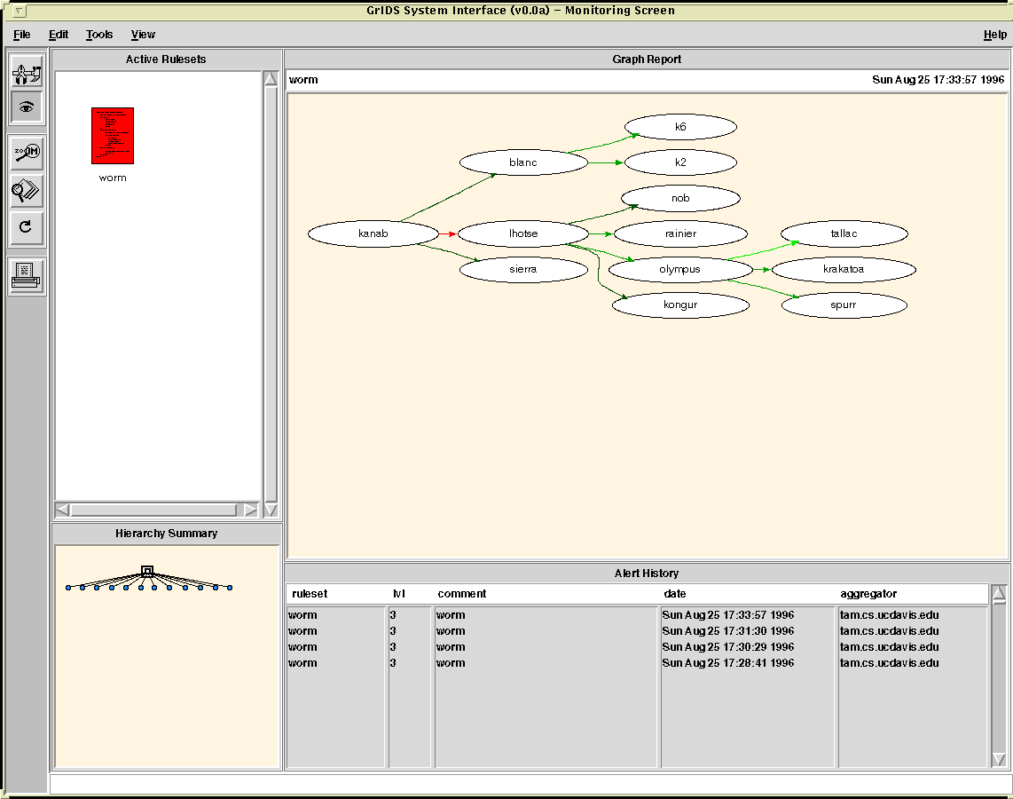This screenshot has width=1013, height=799.
Task: Open the Tools menu
Action: pyautogui.click(x=99, y=35)
